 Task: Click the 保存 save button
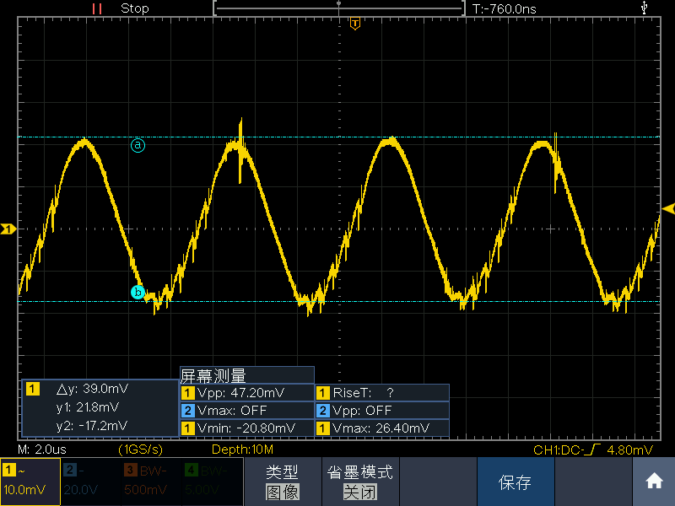pyautogui.click(x=515, y=482)
